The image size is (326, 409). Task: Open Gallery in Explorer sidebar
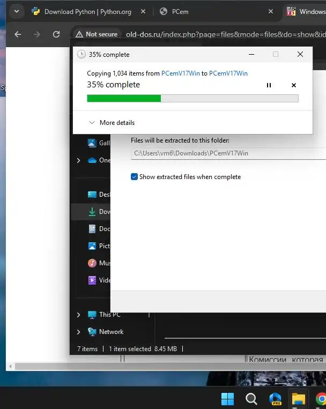pos(99,143)
